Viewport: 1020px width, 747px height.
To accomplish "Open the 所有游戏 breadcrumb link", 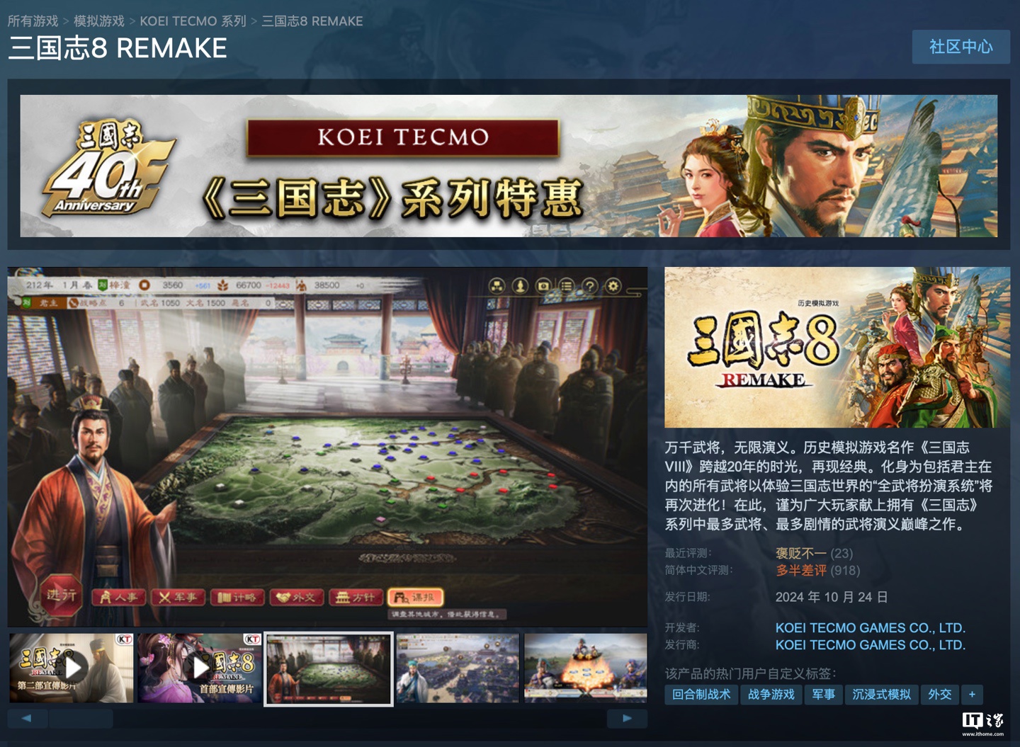I will pos(33,21).
